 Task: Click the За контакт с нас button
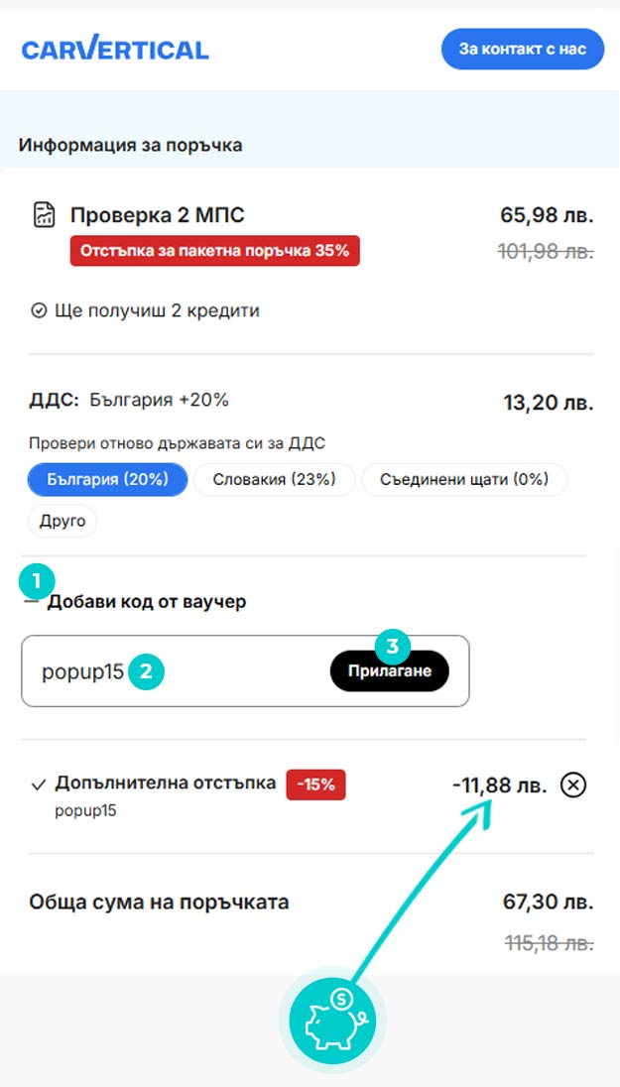click(523, 50)
